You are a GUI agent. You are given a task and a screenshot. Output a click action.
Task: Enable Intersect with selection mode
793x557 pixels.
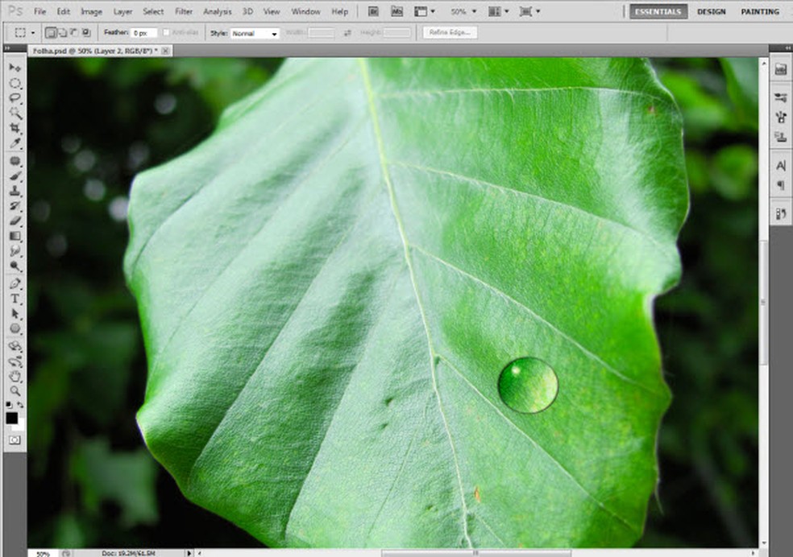[85, 33]
